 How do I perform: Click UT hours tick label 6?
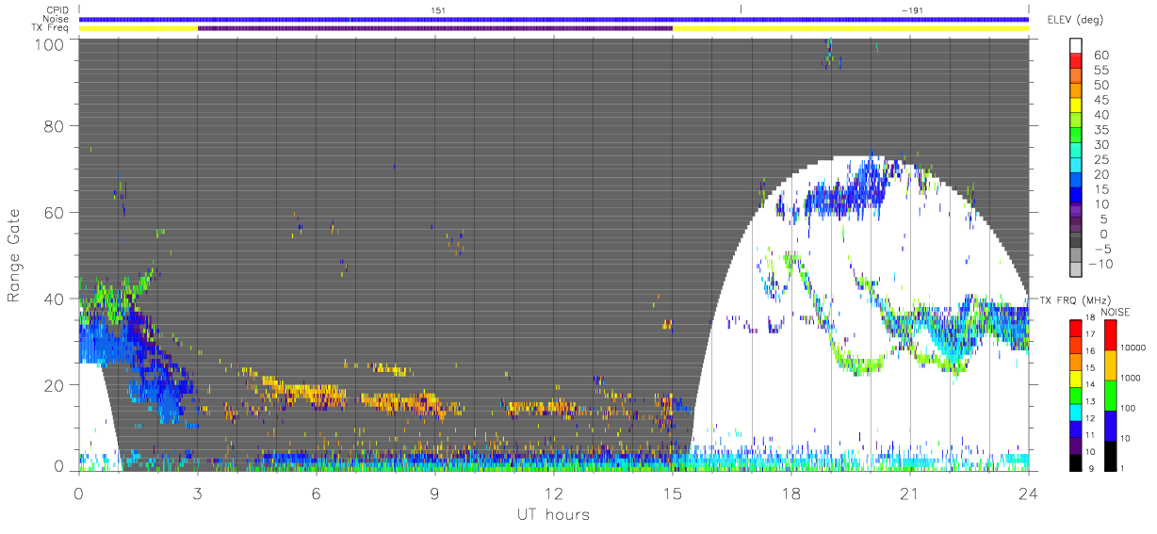316,494
